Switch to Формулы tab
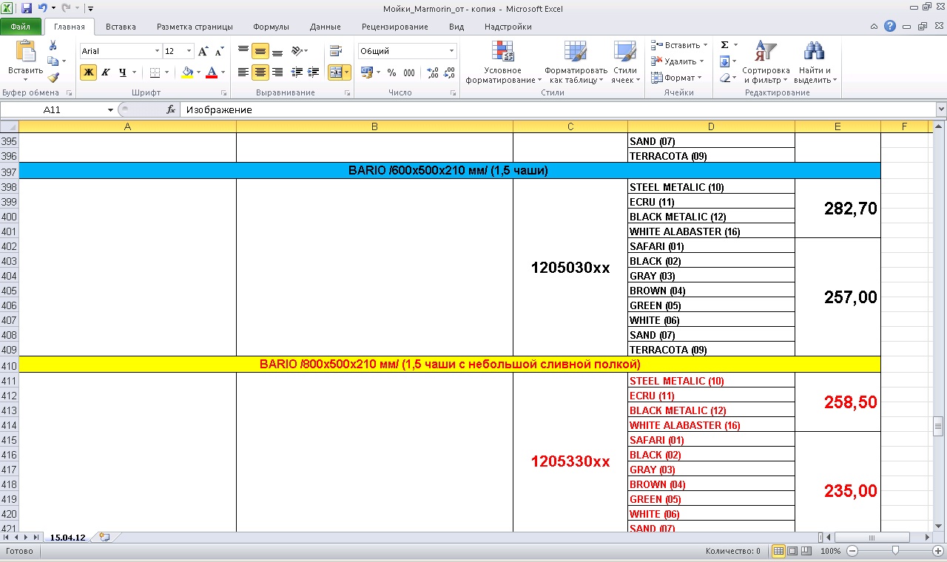Viewport: 947px width, 562px height. tap(271, 27)
